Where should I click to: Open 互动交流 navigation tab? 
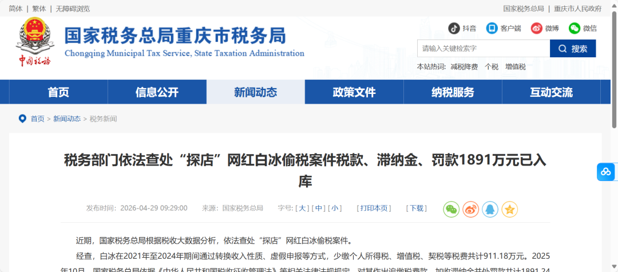551,92
